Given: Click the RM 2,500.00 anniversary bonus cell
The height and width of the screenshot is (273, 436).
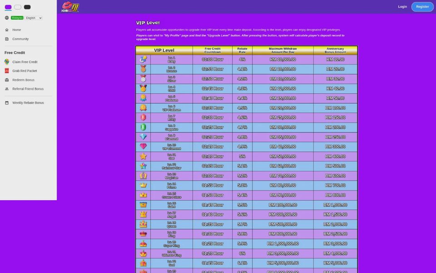Looking at the screenshot, I should pyautogui.click(x=335, y=234).
